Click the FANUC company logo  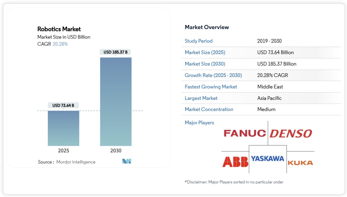pyautogui.click(x=245, y=133)
